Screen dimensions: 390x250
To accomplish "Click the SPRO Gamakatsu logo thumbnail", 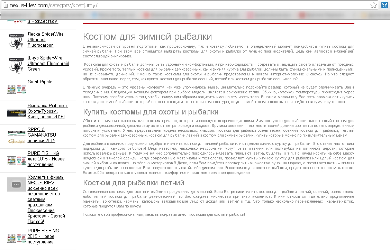I will (16, 137).
